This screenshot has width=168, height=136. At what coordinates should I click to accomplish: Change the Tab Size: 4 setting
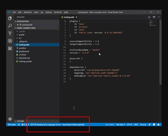(121, 125)
